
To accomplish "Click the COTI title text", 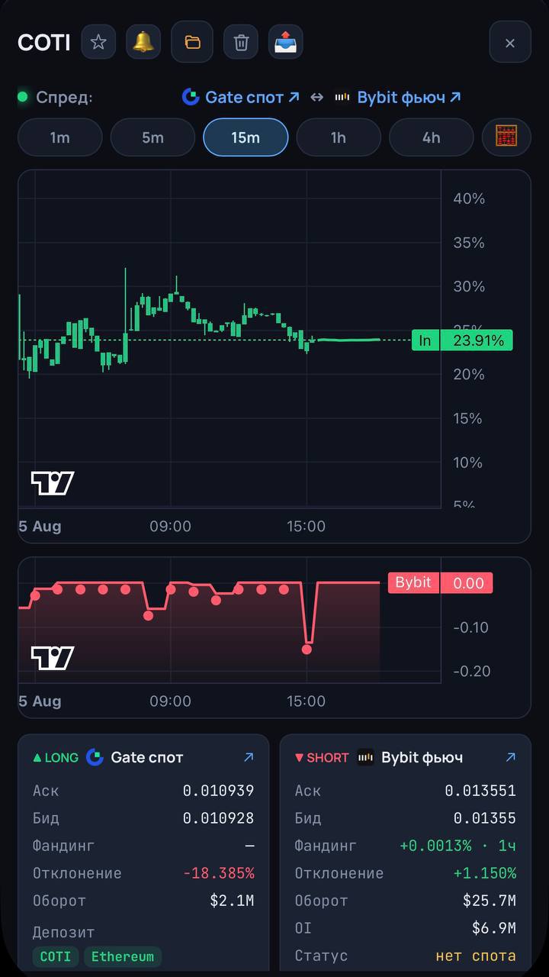I will click(x=44, y=43).
